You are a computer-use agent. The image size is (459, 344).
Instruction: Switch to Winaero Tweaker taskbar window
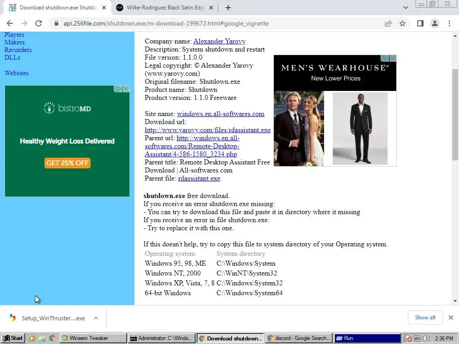[x=93, y=338]
